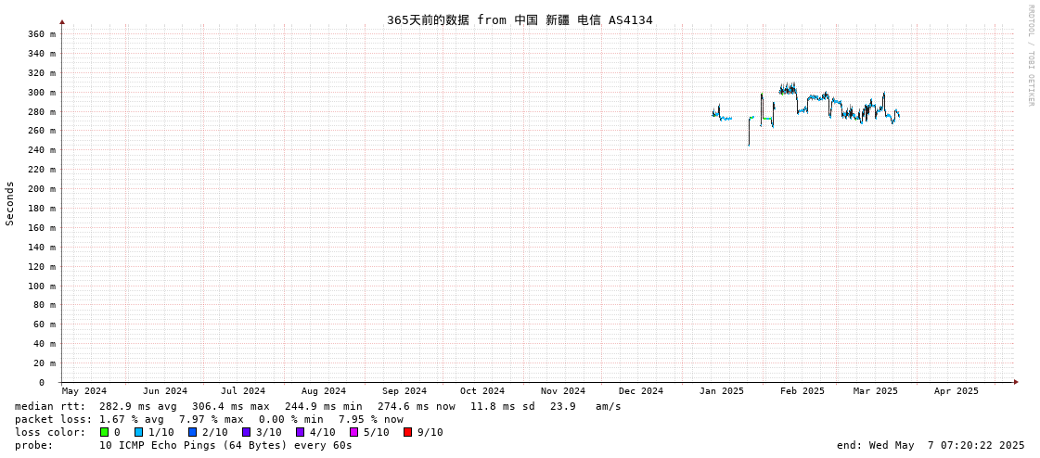Click the purple 3/10 loss color swatch
The image size is (1040, 458).
point(246,432)
